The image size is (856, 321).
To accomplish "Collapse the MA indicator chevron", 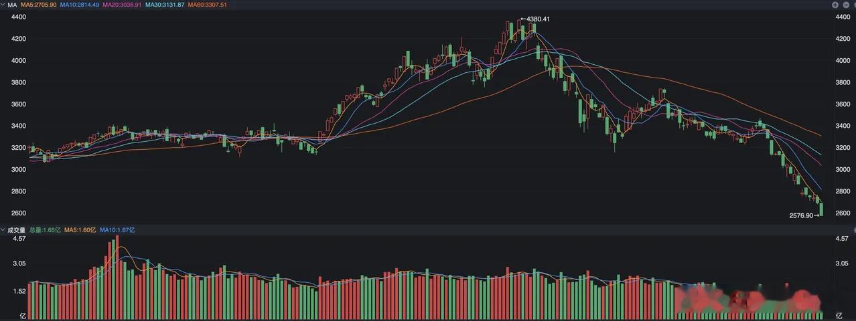I will point(4,5).
